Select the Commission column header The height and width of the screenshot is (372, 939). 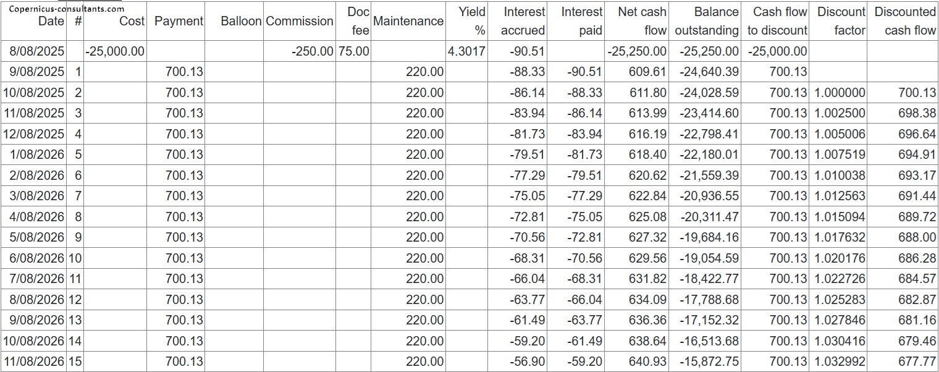tap(299, 21)
